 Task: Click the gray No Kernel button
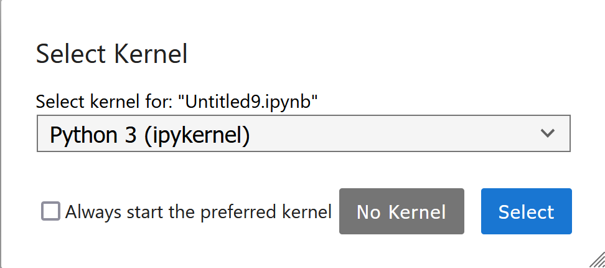[401, 212]
